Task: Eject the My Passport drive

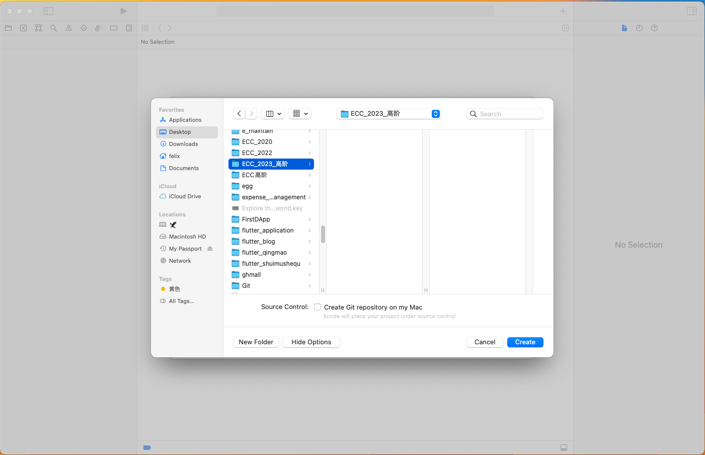Action: click(x=210, y=249)
